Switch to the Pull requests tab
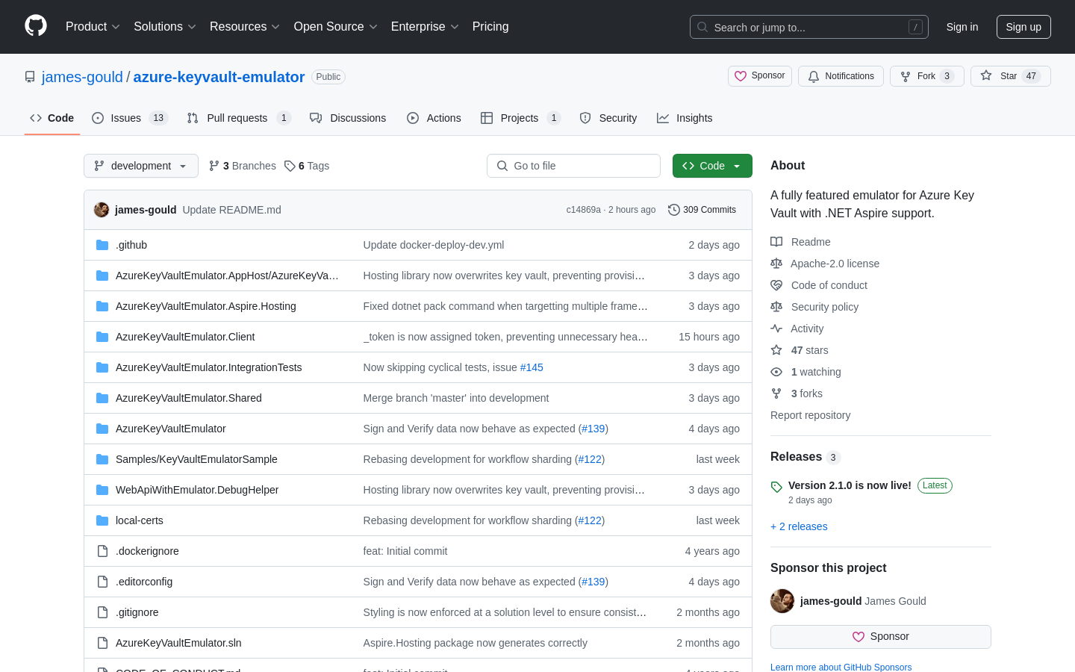The width and height of the screenshot is (1075, 672). (239, 118)
